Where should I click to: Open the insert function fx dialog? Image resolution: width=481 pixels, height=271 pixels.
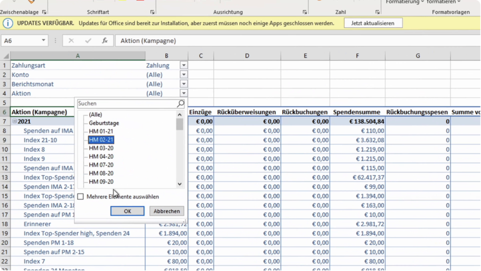point(105,41)
